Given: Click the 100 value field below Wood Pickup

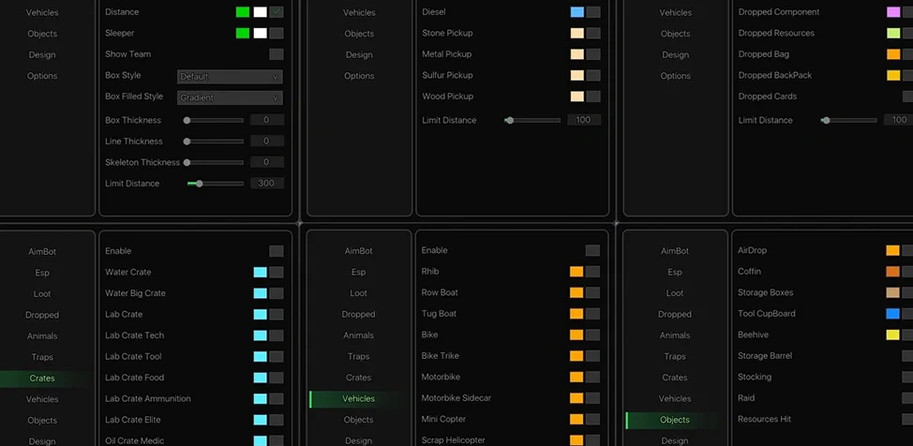Looking at the screenshot, I should (583, 120).
